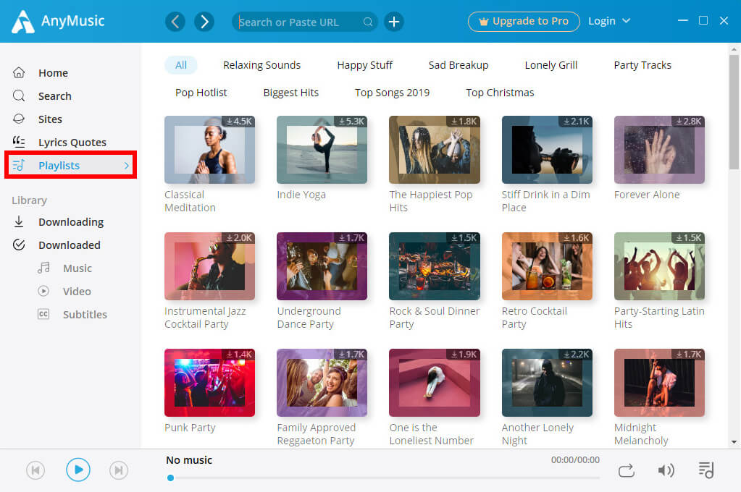The width and height of the screenshot is (741, 492).
Task: Open Lyrics Quotes in the sidebar
Action: [x=71, y=142]
